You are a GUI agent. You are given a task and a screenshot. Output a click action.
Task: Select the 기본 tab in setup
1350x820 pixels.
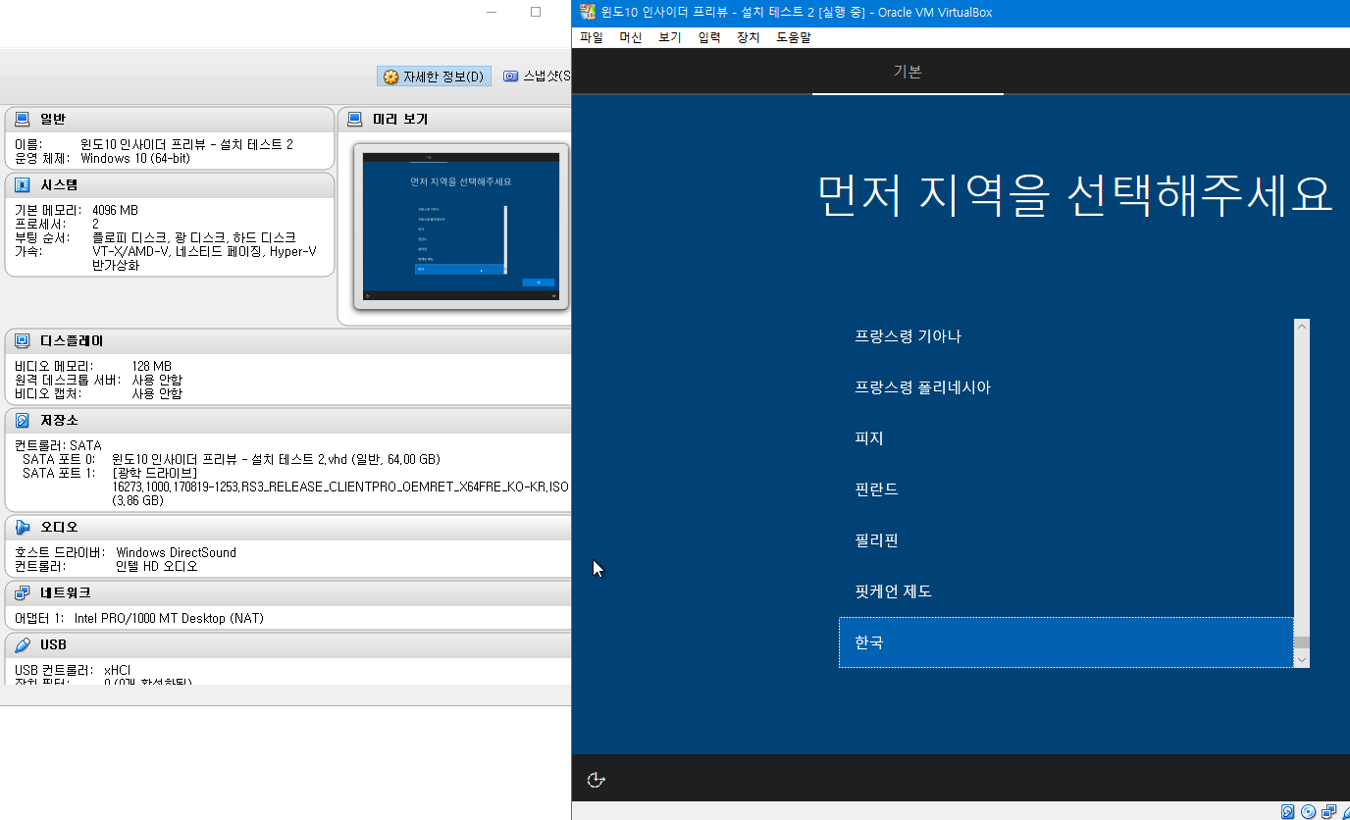click(x=908, y=72)
